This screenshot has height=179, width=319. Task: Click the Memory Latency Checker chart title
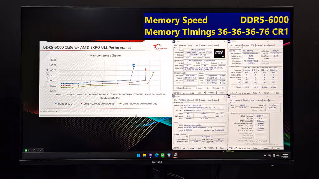pos(106,55)
